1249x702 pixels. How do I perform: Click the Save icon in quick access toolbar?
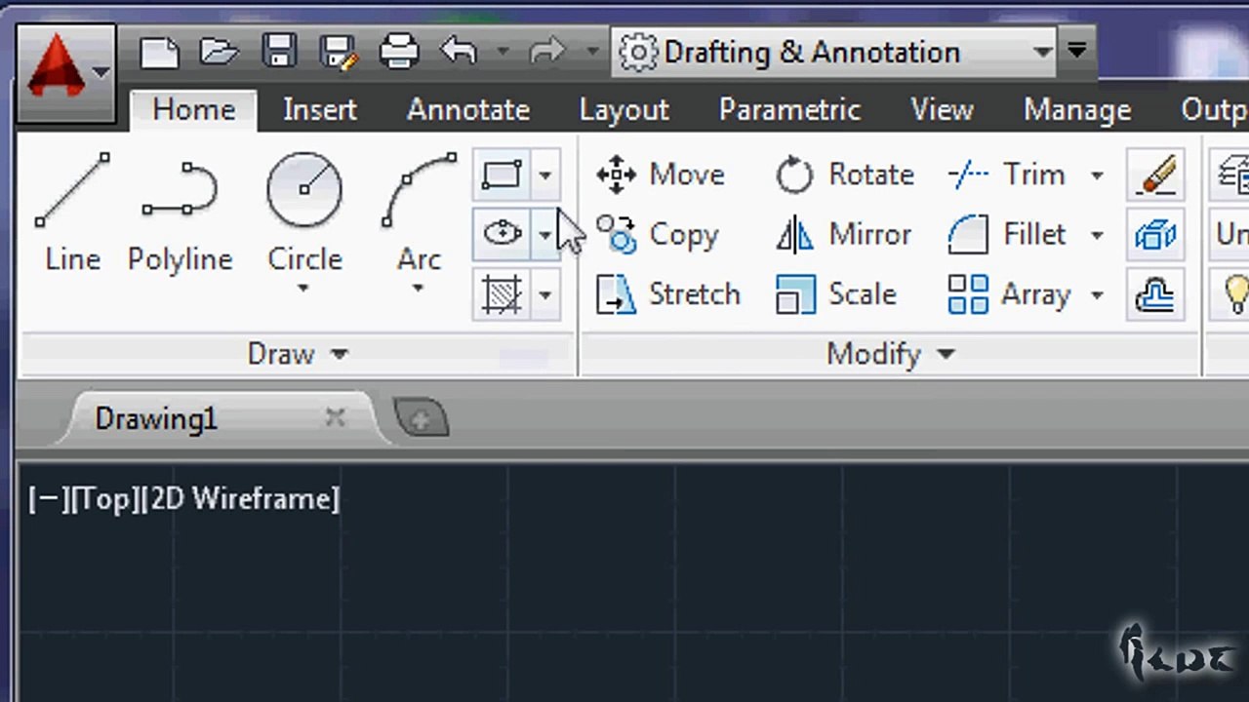[x=280, y=51]
